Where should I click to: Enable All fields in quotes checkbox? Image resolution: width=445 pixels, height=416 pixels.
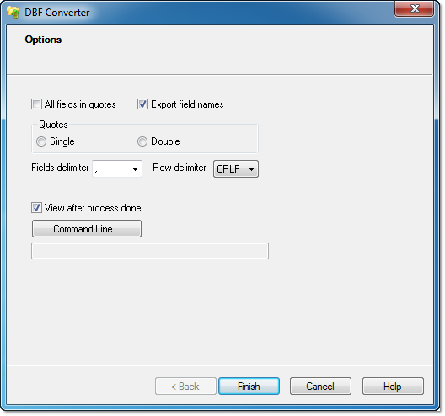point(36,104)
